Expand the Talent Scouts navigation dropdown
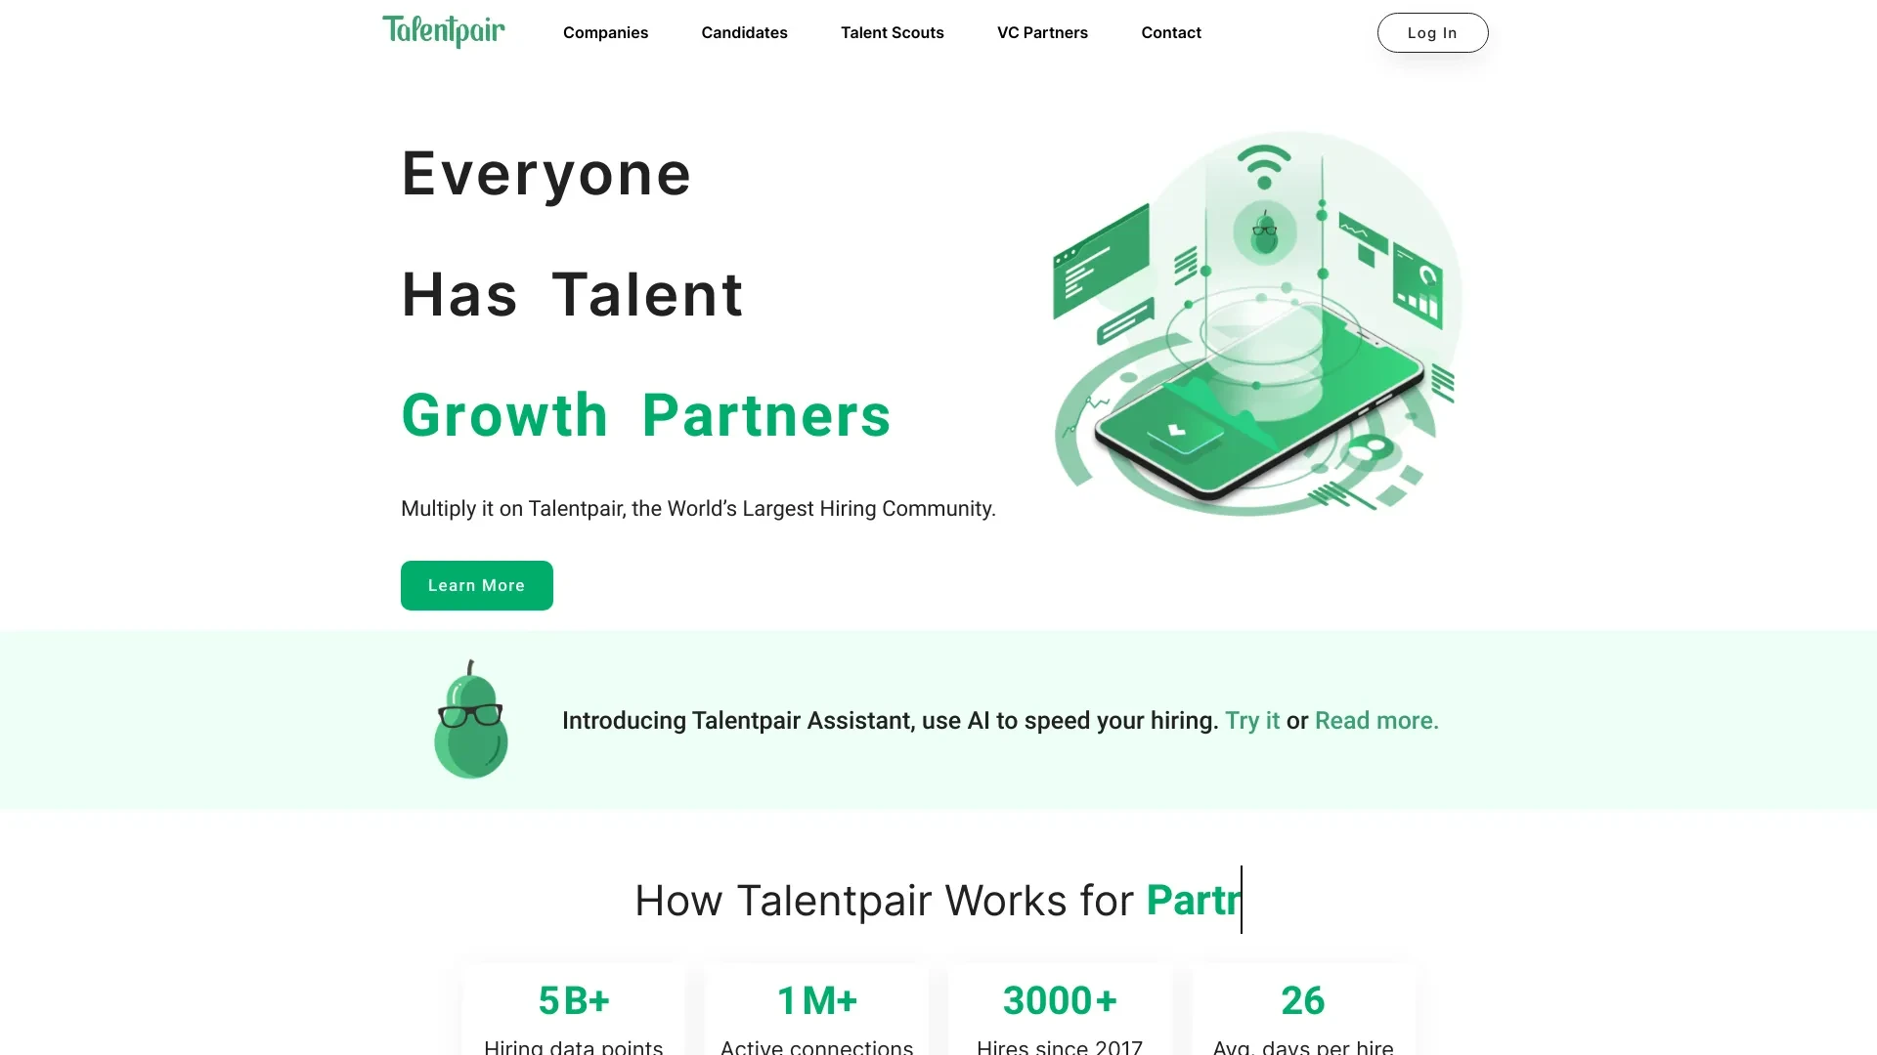Image resolution: width=1877 pixels, height=1055 pixels. pos(893,32)
